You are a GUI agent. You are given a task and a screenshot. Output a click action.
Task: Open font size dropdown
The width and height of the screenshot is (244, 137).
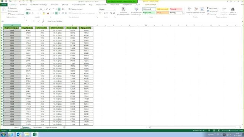pyautogui.click(x=44, y=9)
